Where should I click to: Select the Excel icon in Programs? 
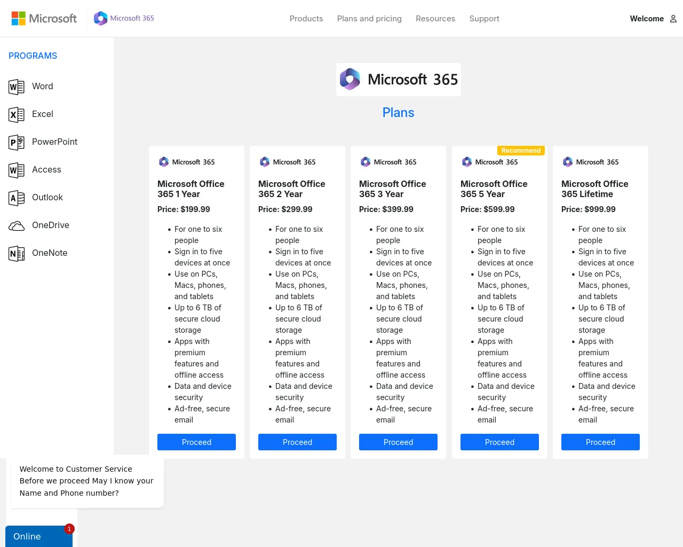point(17,114)
